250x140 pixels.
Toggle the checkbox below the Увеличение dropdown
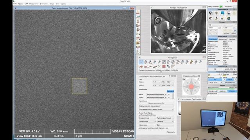[x=140, y=128]
